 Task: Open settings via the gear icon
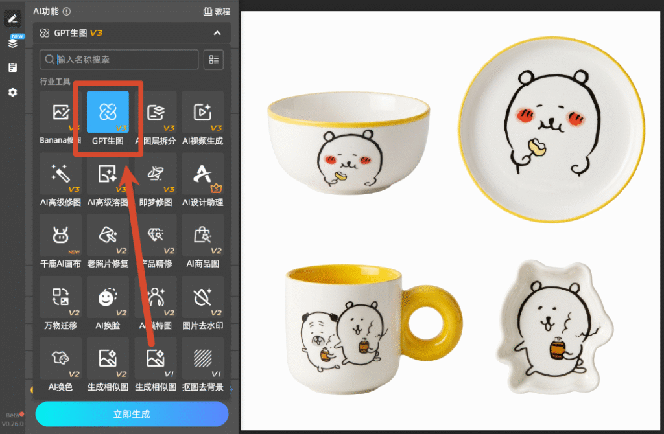(x=13, y=92)
